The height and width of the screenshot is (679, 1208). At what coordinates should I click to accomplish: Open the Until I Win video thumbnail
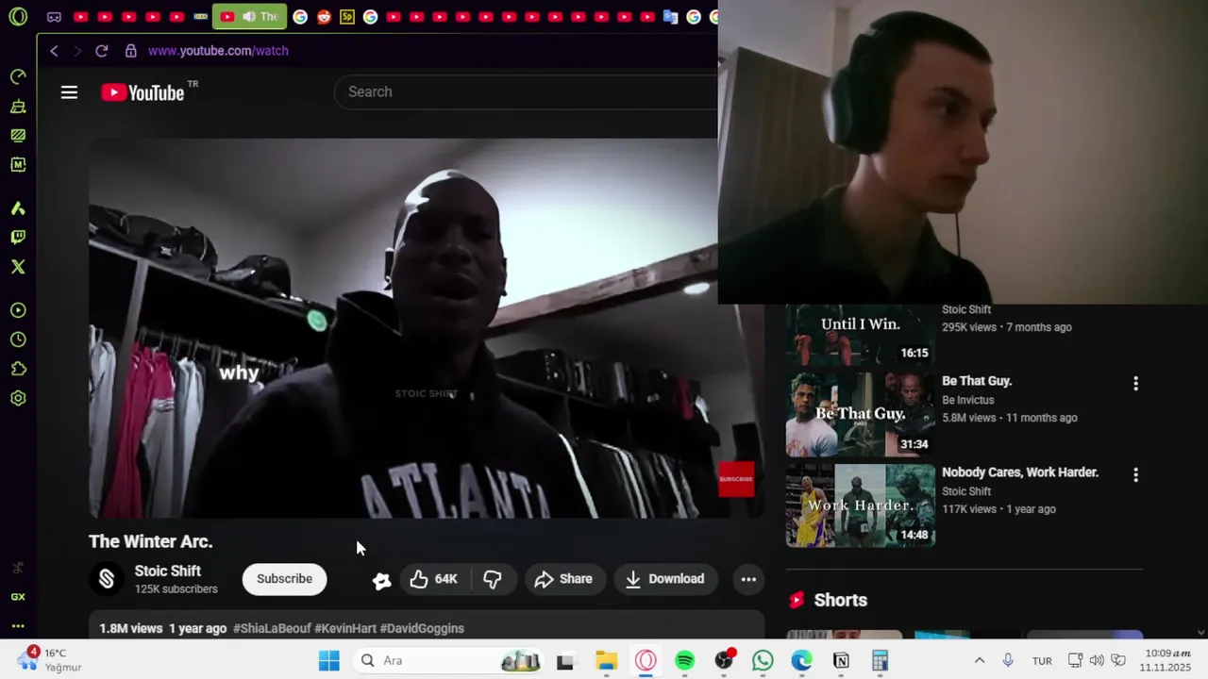pyautogui.click(x=861, y=335)
